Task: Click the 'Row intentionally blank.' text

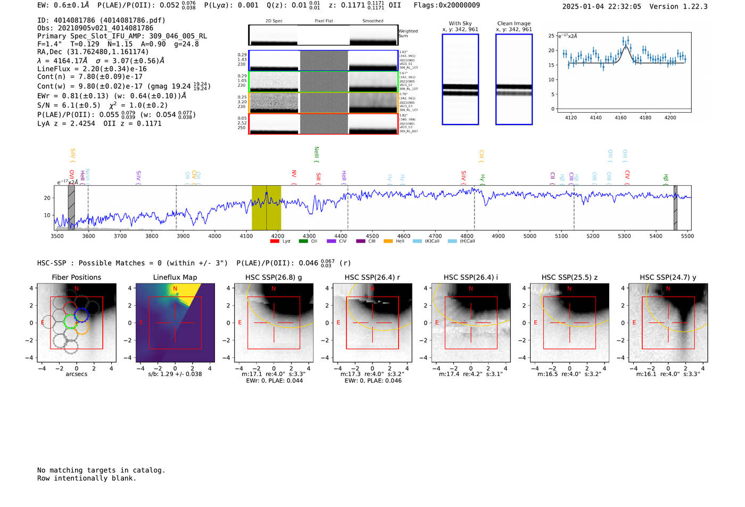Action: point(87,478)
